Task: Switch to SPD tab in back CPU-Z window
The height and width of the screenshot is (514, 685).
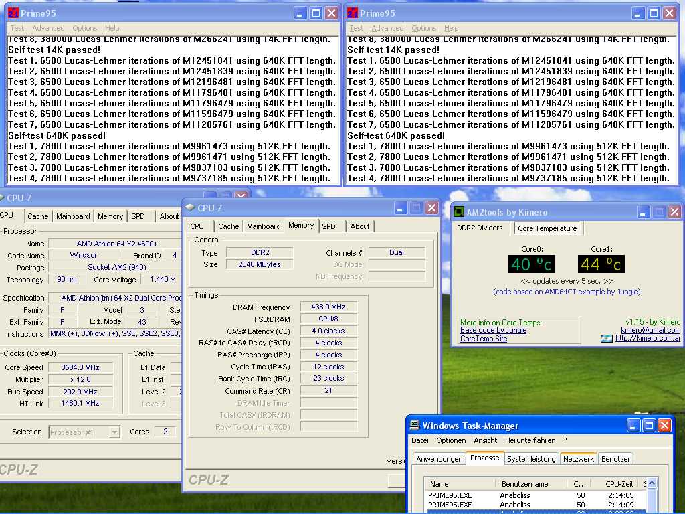Action: click(138, 216)
